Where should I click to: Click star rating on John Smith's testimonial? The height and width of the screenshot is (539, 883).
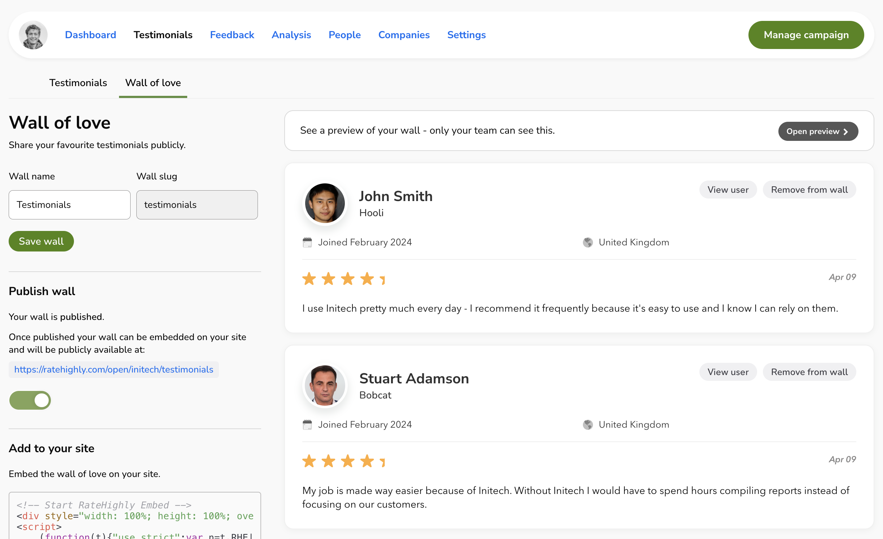pyautogui.click(x=343, y=279)
